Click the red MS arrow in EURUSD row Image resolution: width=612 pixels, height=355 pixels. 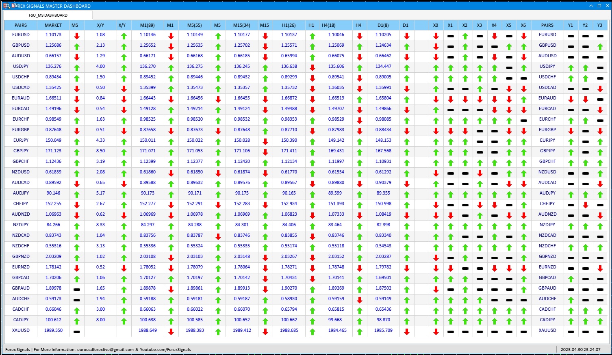point(77,36)
